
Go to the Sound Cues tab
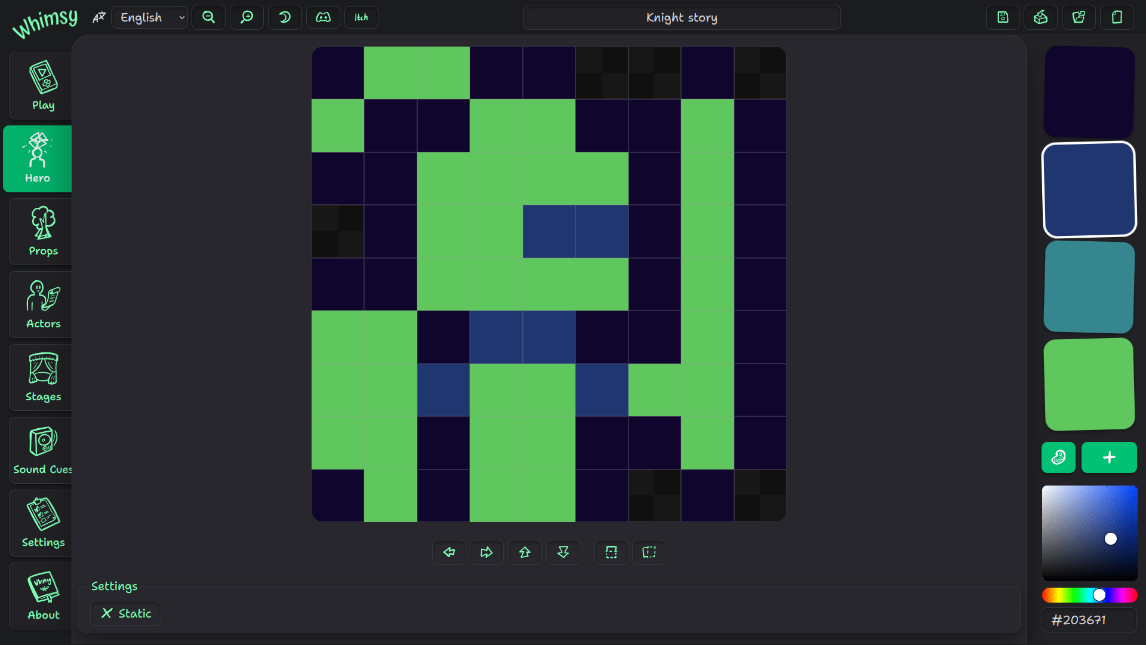[43, 450]
